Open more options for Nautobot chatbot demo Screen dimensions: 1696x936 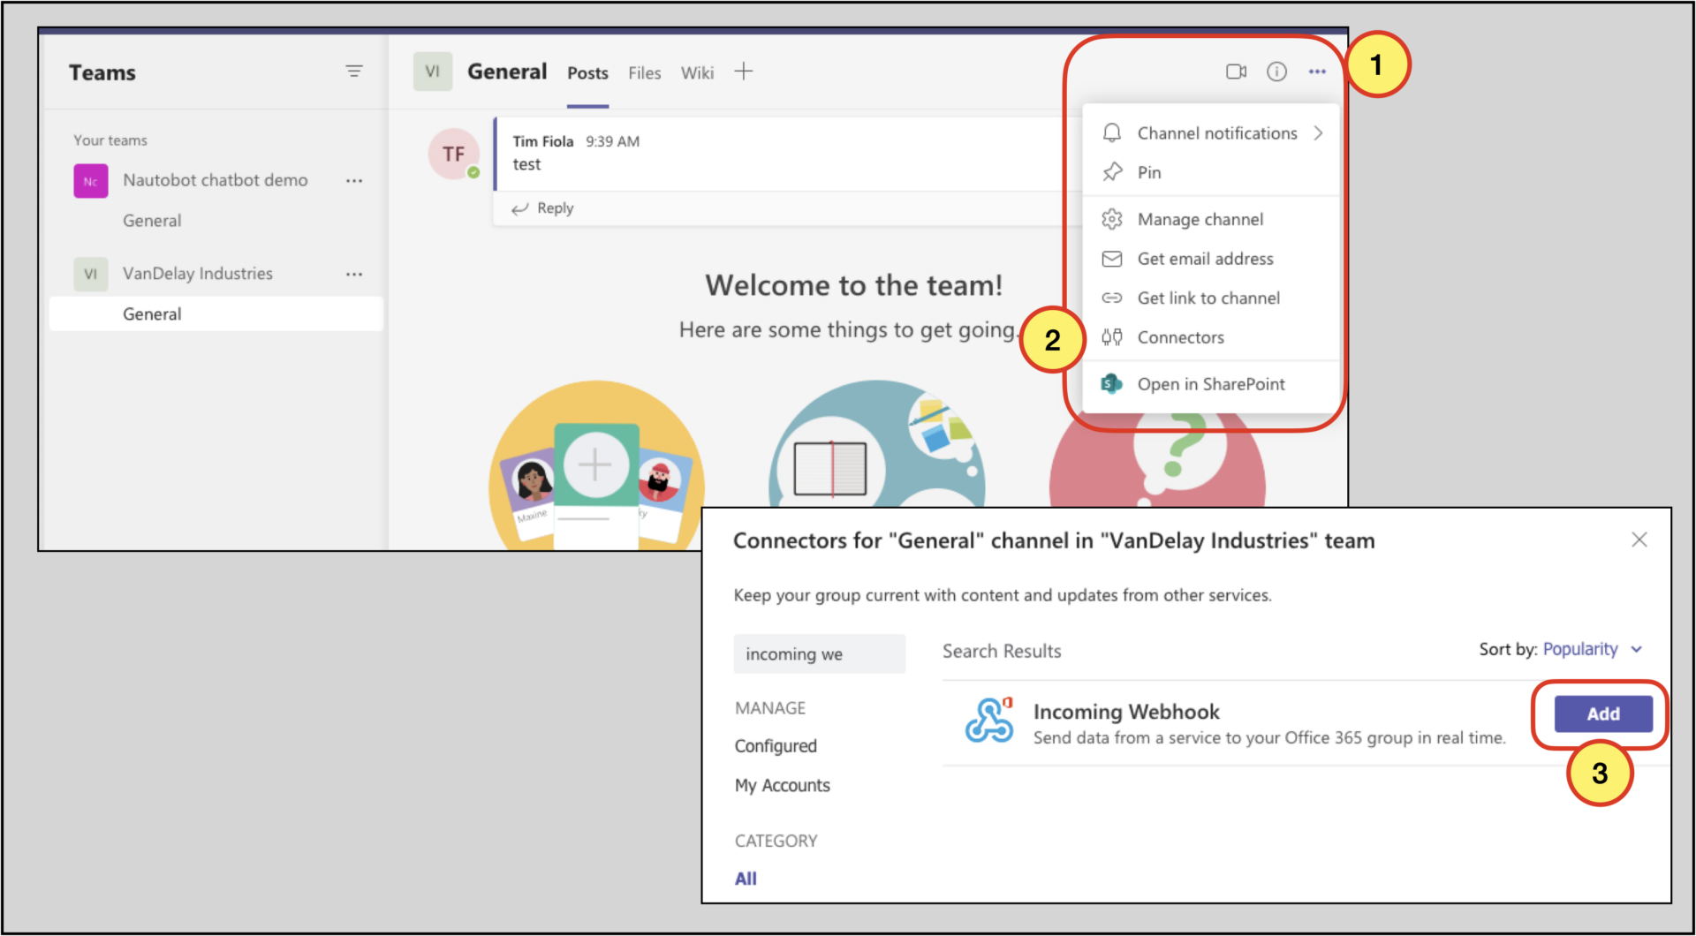tap(354, 181)
